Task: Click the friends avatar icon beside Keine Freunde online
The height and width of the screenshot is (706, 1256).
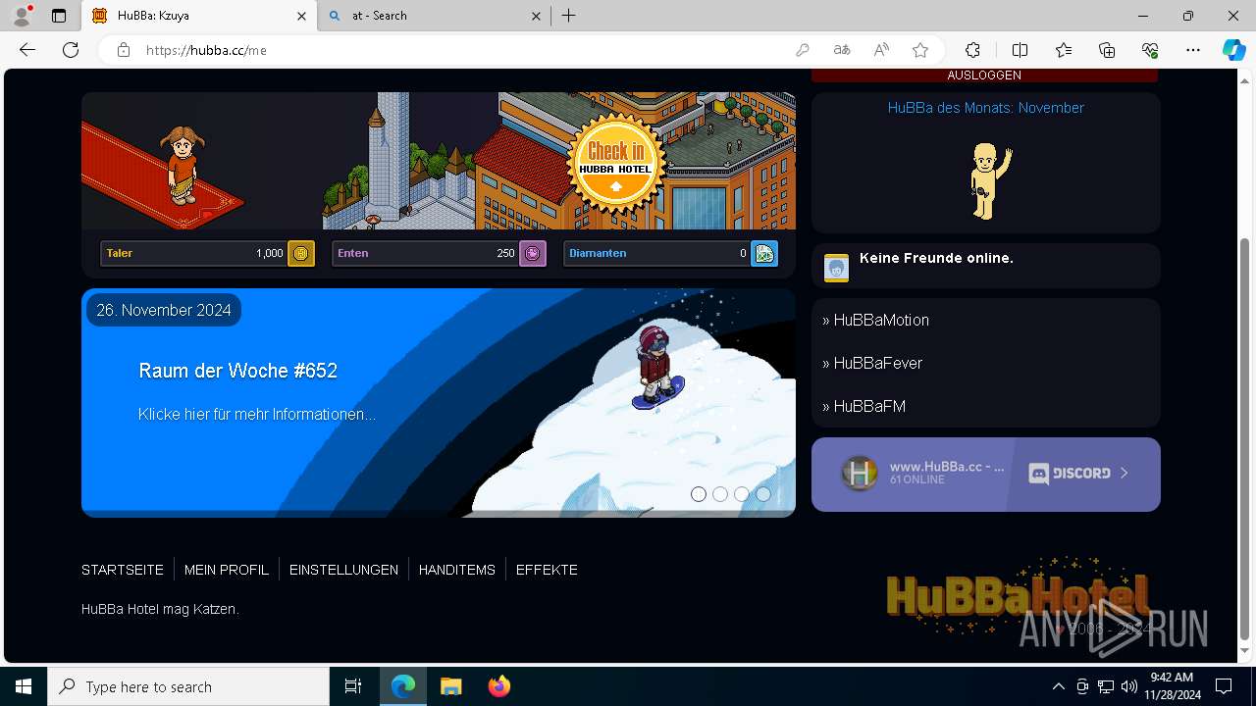Action: coord(836,268)
